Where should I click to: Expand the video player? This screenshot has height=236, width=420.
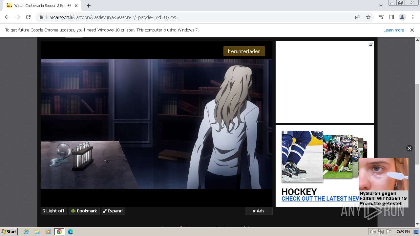click(x=113, y=211)
